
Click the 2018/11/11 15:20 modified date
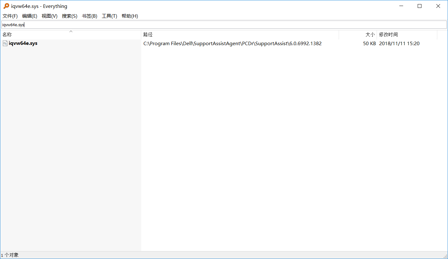399,44
